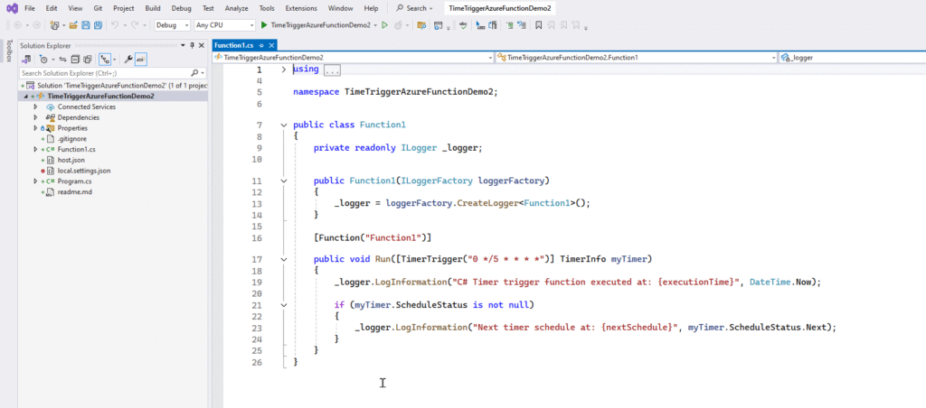The height and width of the screenshot is (408, 926).
Task: Click the magnifier icon in Solution Explorer search
Action: pyautogui.click(x=195, y=73)
